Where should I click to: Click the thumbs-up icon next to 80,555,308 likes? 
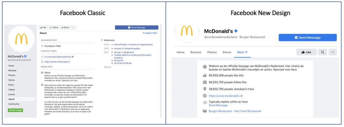pyautogui.click(x=205, y=75)
